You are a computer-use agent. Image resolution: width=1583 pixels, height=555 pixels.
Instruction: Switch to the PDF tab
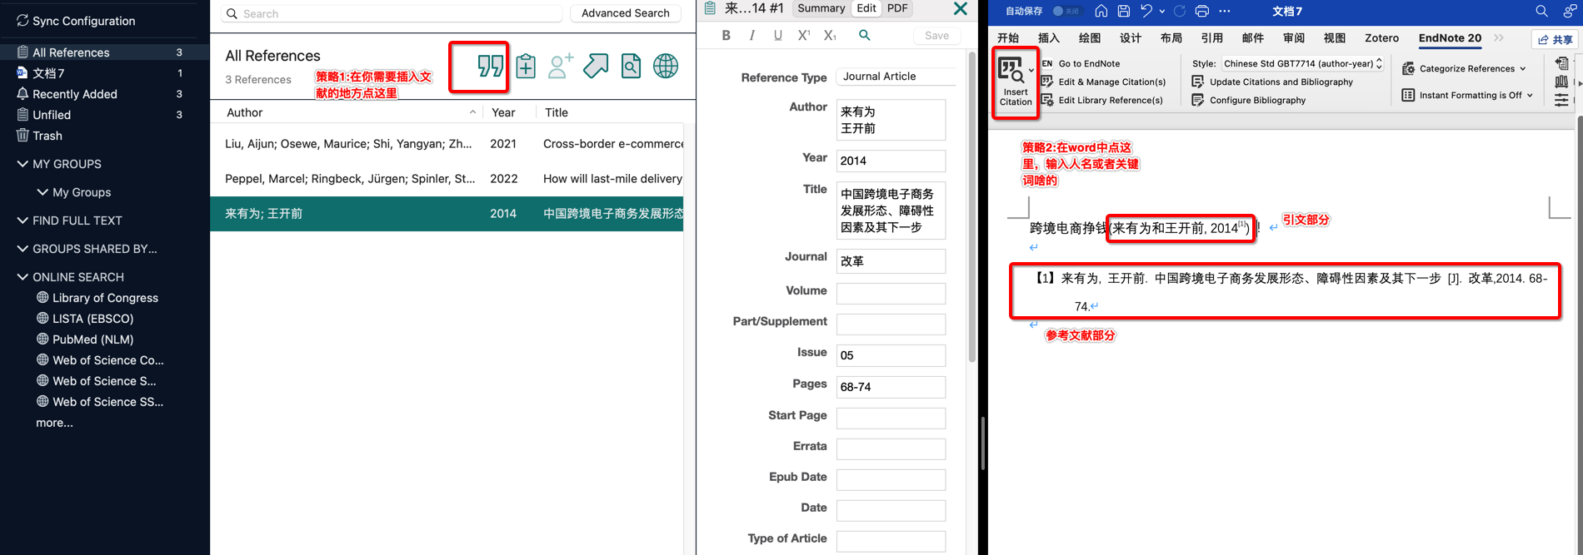point(897,8)
